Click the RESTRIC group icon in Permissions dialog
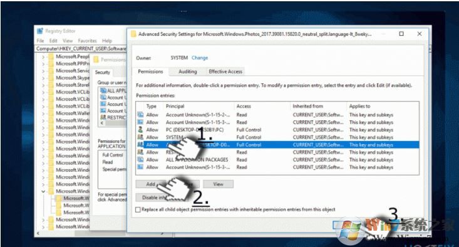Image resolution: width=459 pixels, height=247 pixels. point(103,117)
